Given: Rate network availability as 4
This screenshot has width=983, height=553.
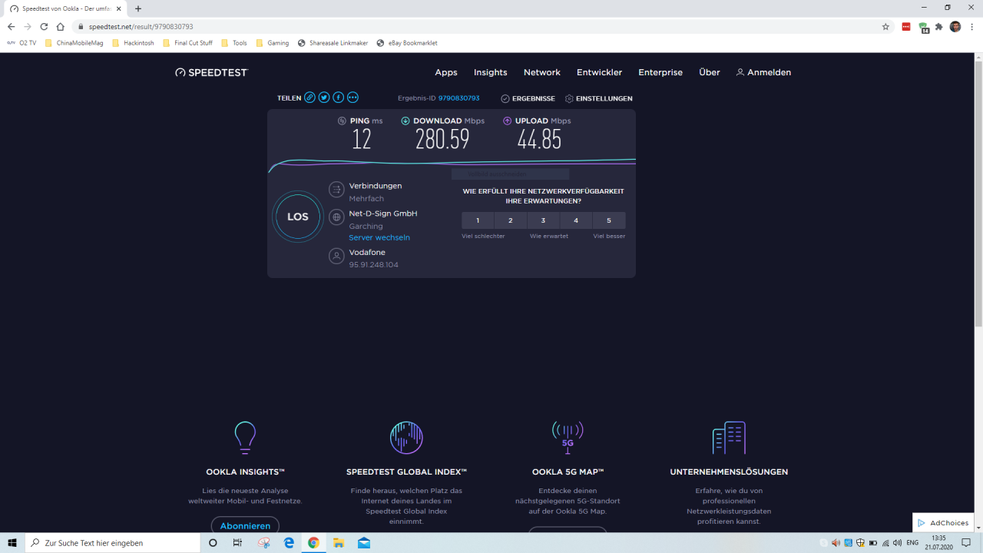Looking at the screenshot, I should coord(576,220).
